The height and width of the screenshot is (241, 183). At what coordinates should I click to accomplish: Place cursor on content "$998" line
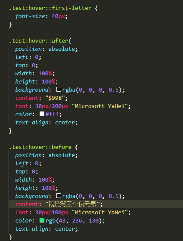click(x=41, y=98)
